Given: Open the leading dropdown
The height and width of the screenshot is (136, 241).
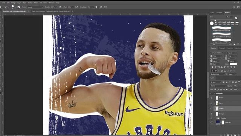Looking at the screenshot, I should [232, 56].
